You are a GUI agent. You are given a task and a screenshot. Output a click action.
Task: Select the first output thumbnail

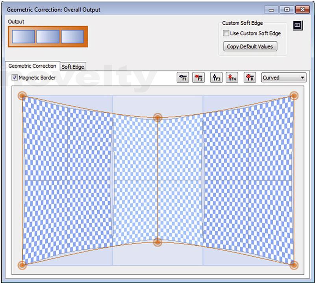(23, 37)
